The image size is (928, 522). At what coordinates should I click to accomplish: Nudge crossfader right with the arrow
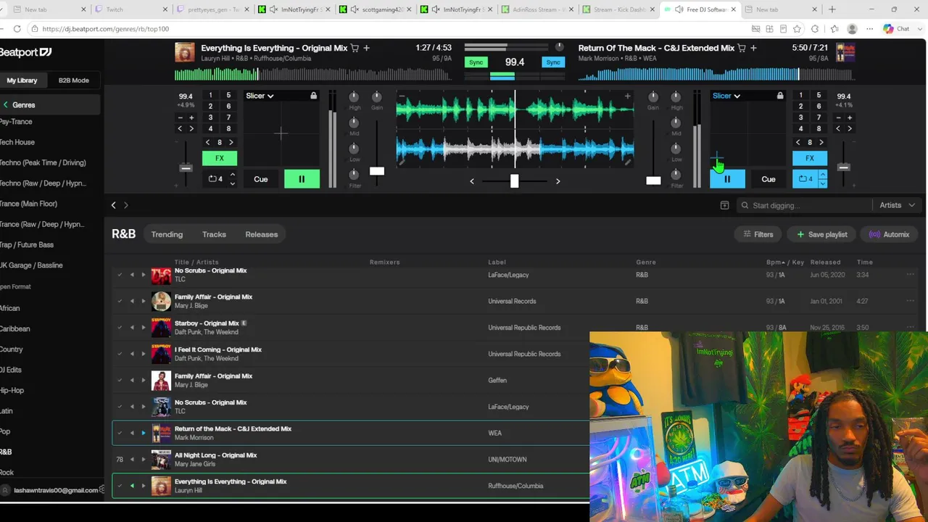coord(558,181)
